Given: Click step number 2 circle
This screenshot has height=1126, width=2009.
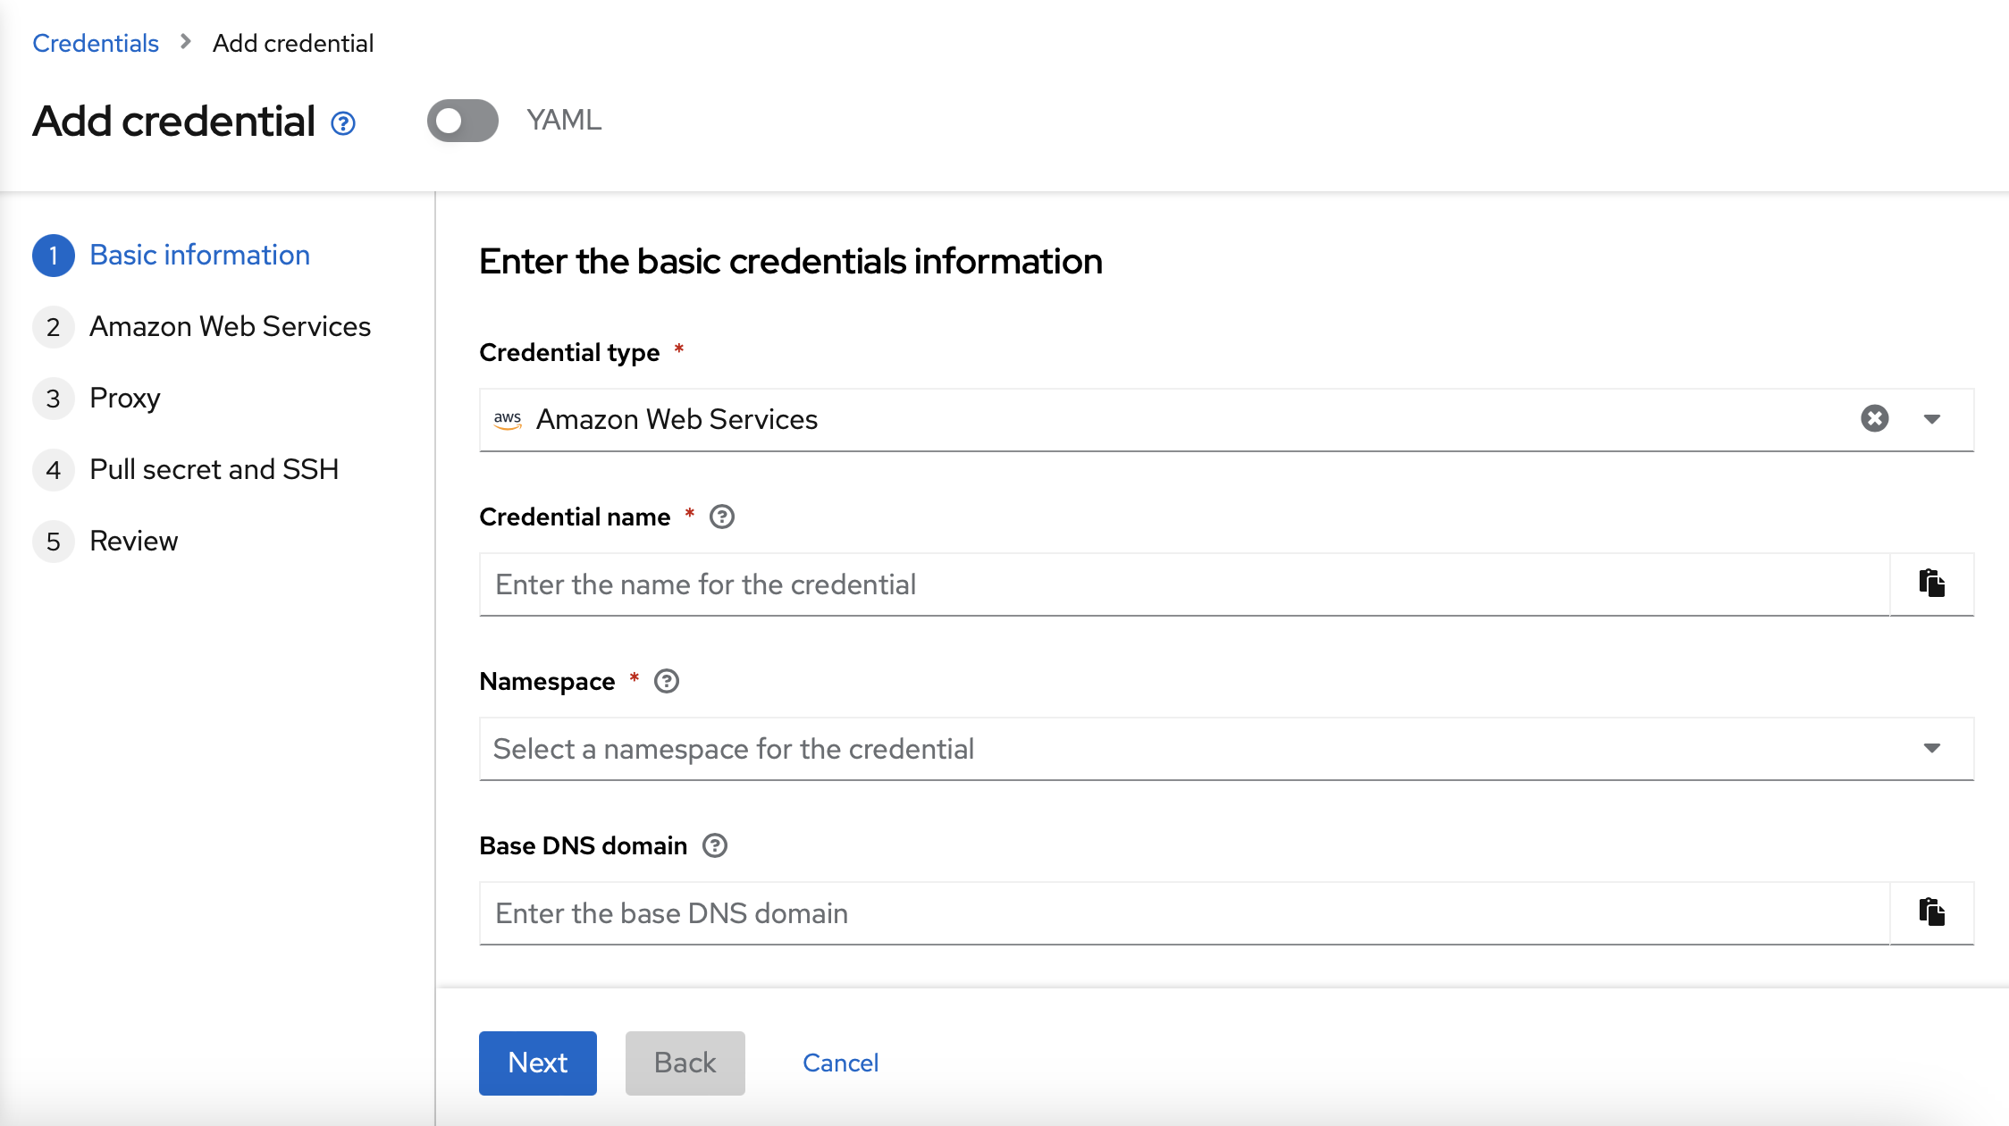Looking at the screenshot, I should [x=54, y=327].
